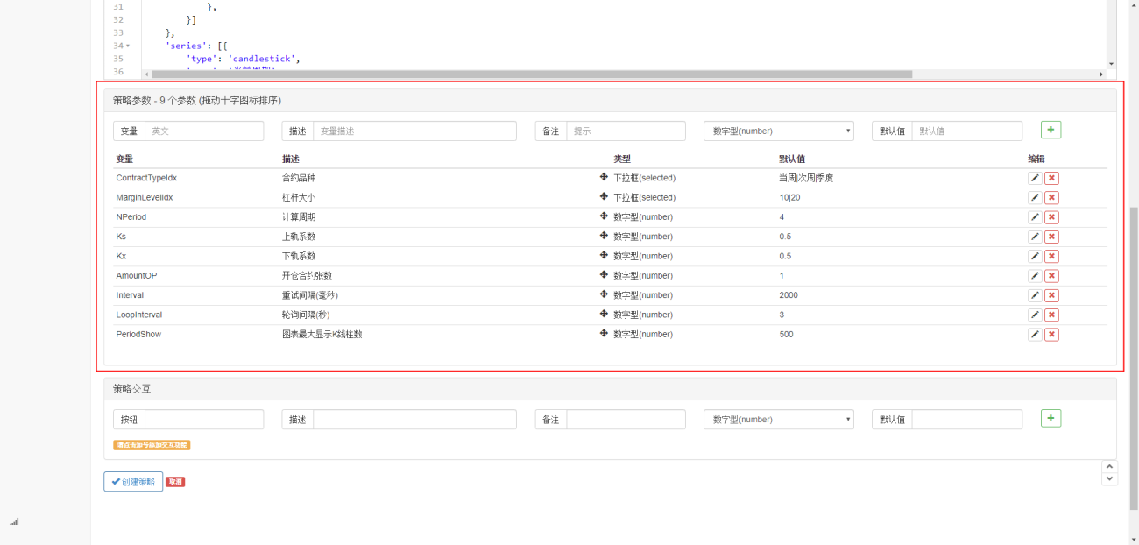Delete the PeriodShow parameter
This screenshot has width=1139, height=545.
click(x=1051, y=335)
